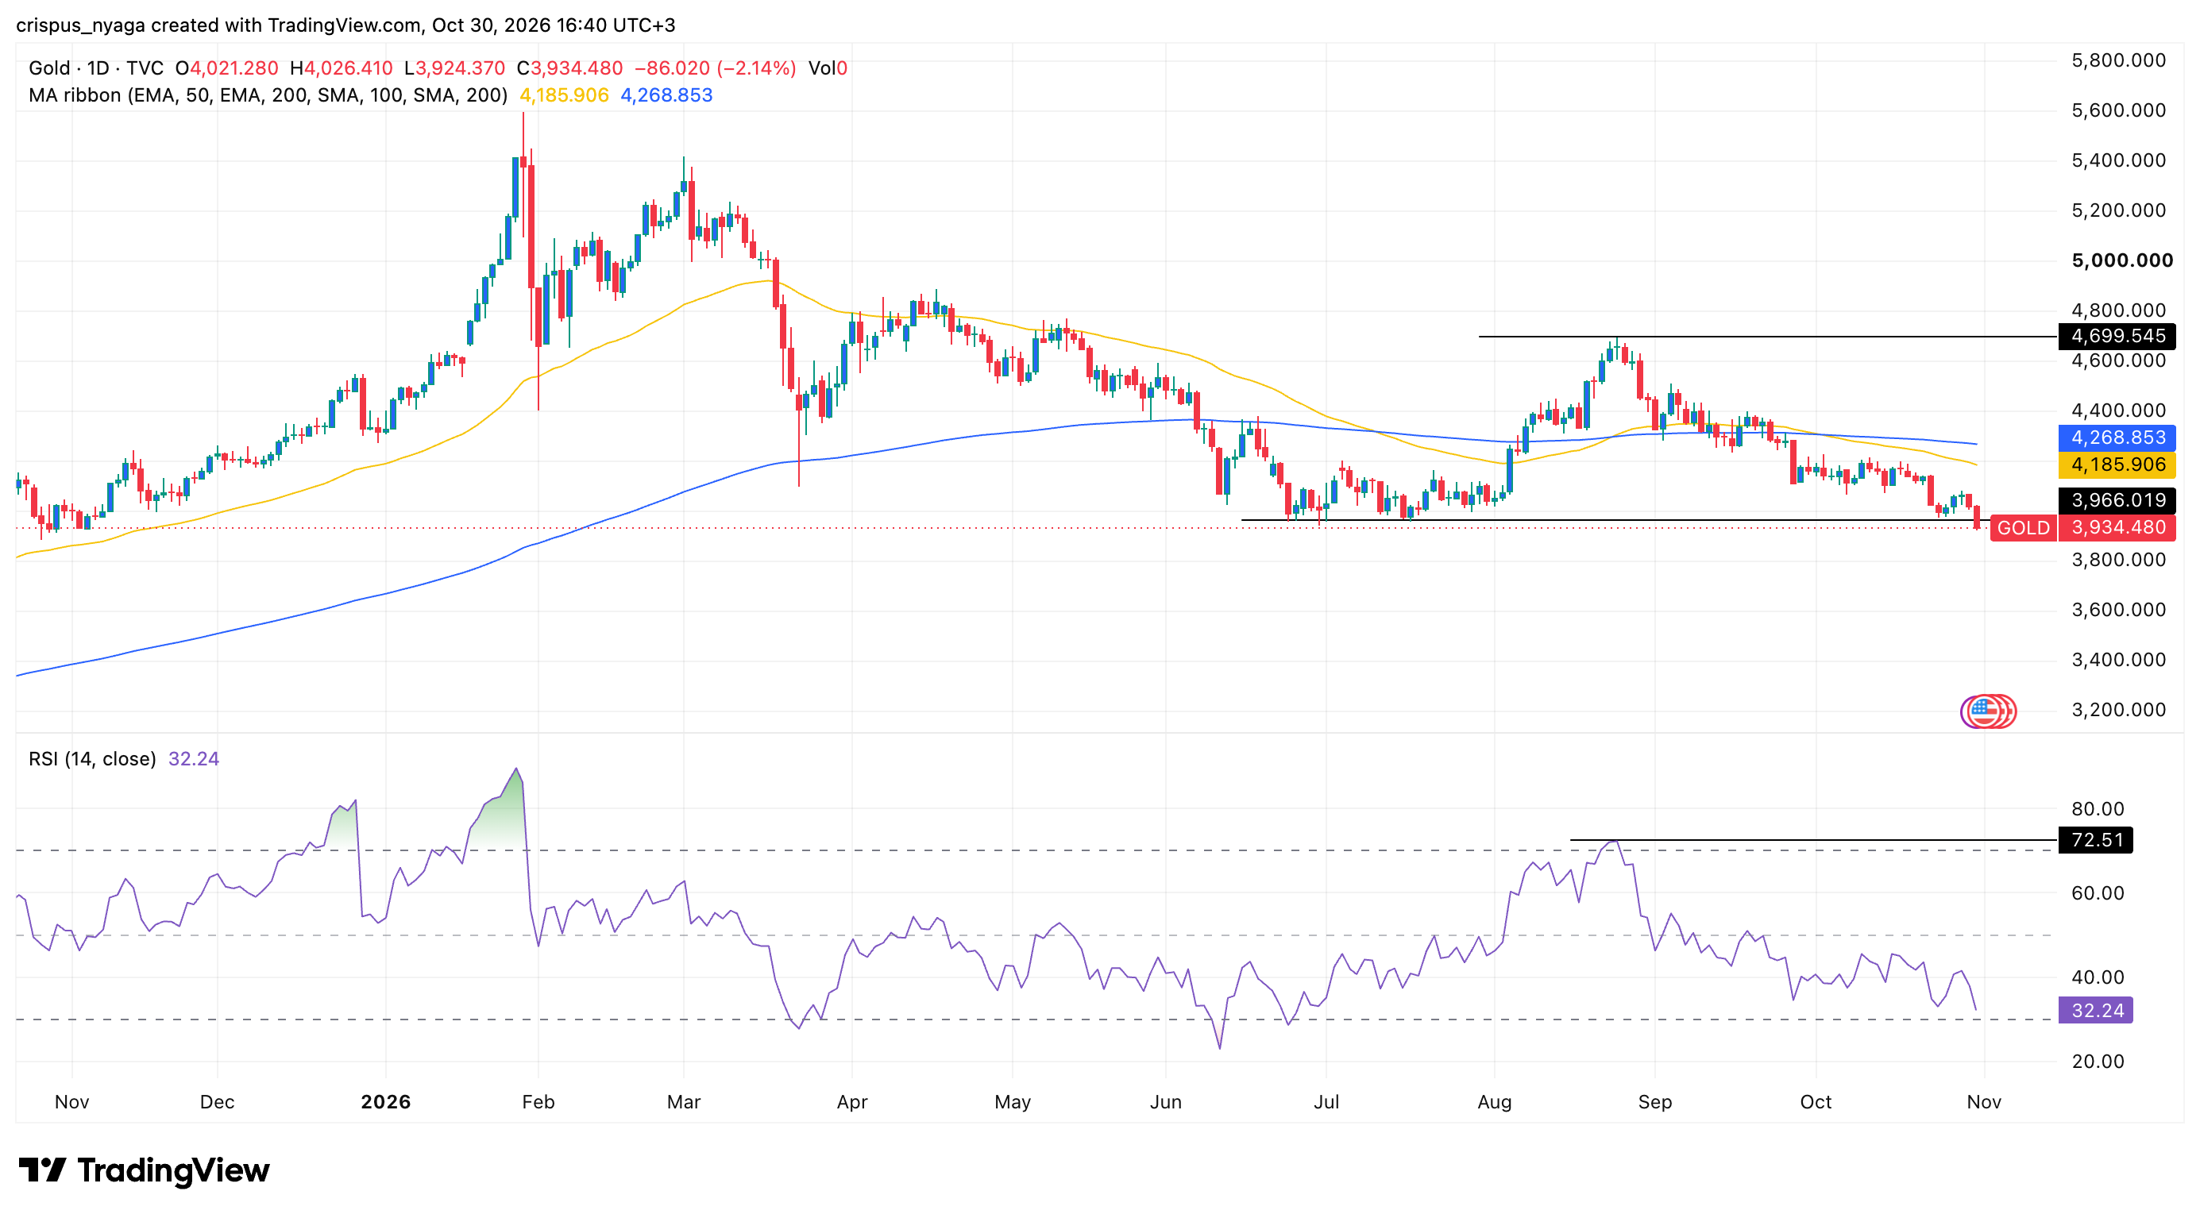Click the RSI legend value 32.24
Screen dimensions: 2200x1218
pyautogui.click(x=194, y=759)
